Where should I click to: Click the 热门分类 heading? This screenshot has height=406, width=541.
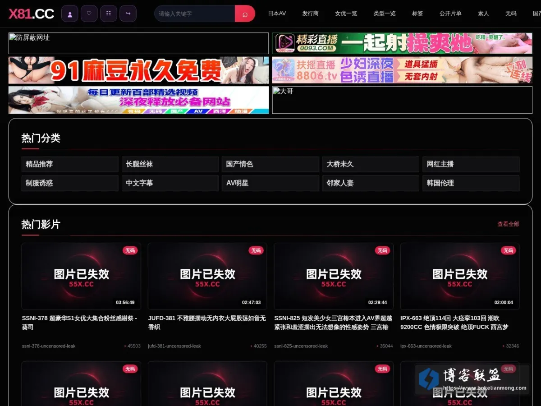click(41, 138)
